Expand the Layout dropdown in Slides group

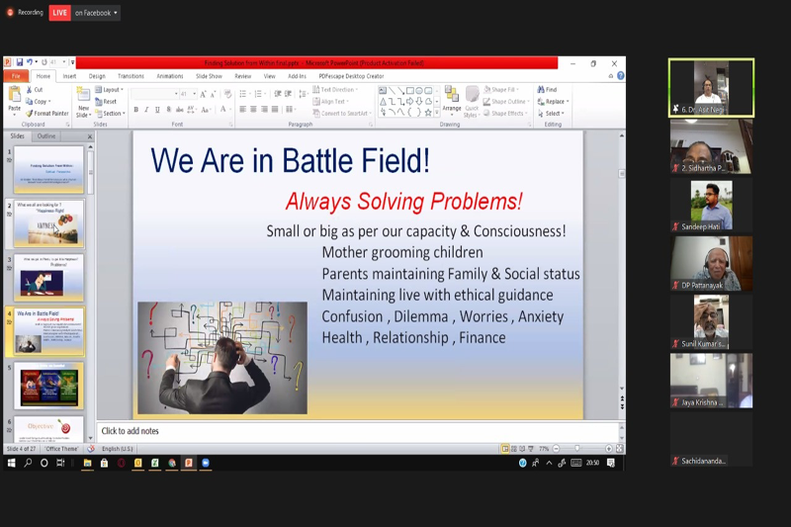(111, 90)
